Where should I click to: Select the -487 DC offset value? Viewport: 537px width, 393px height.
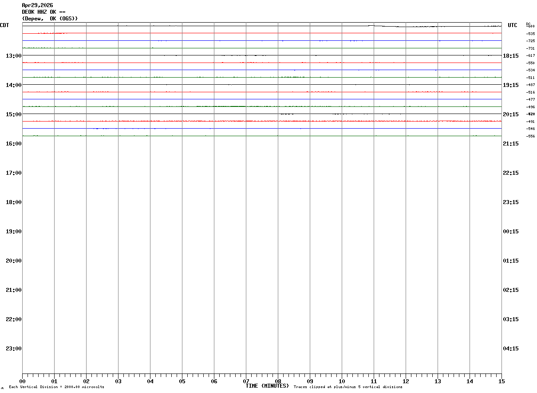click(x=530, y=85)
